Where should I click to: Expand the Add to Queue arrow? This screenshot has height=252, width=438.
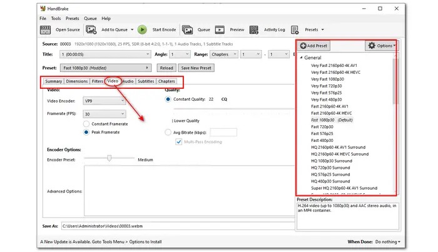(132, 29)
